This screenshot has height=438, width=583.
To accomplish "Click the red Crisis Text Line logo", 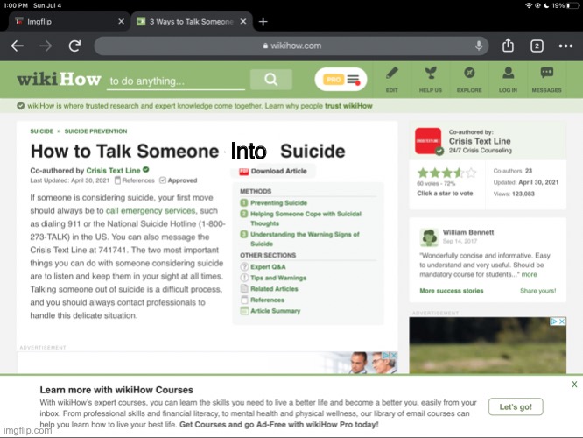I will coord(428,141).
